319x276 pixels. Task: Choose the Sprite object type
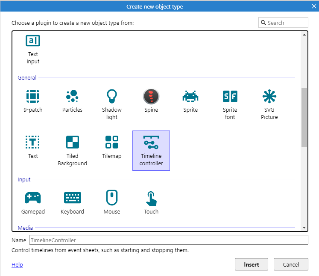click(190, 97)
